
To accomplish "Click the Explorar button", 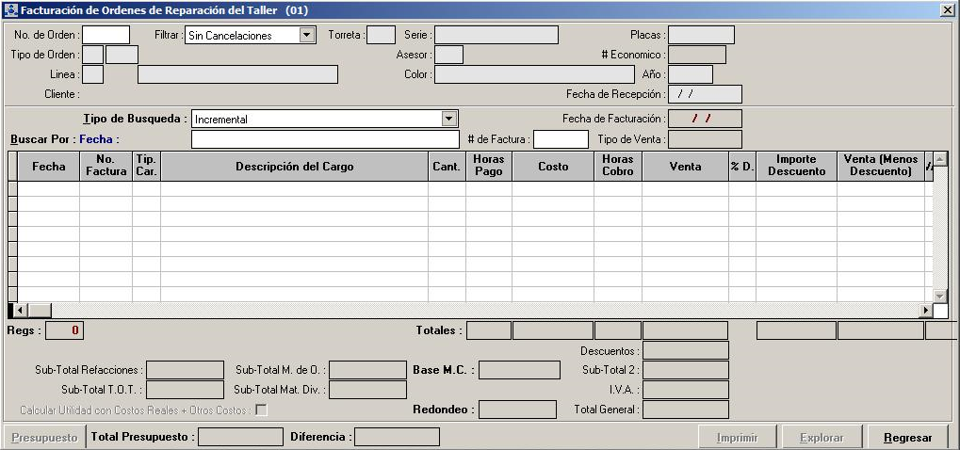I will click(x=822, y=438).
